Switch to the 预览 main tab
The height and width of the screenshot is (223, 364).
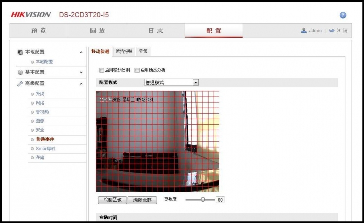[x=39, y=31]
